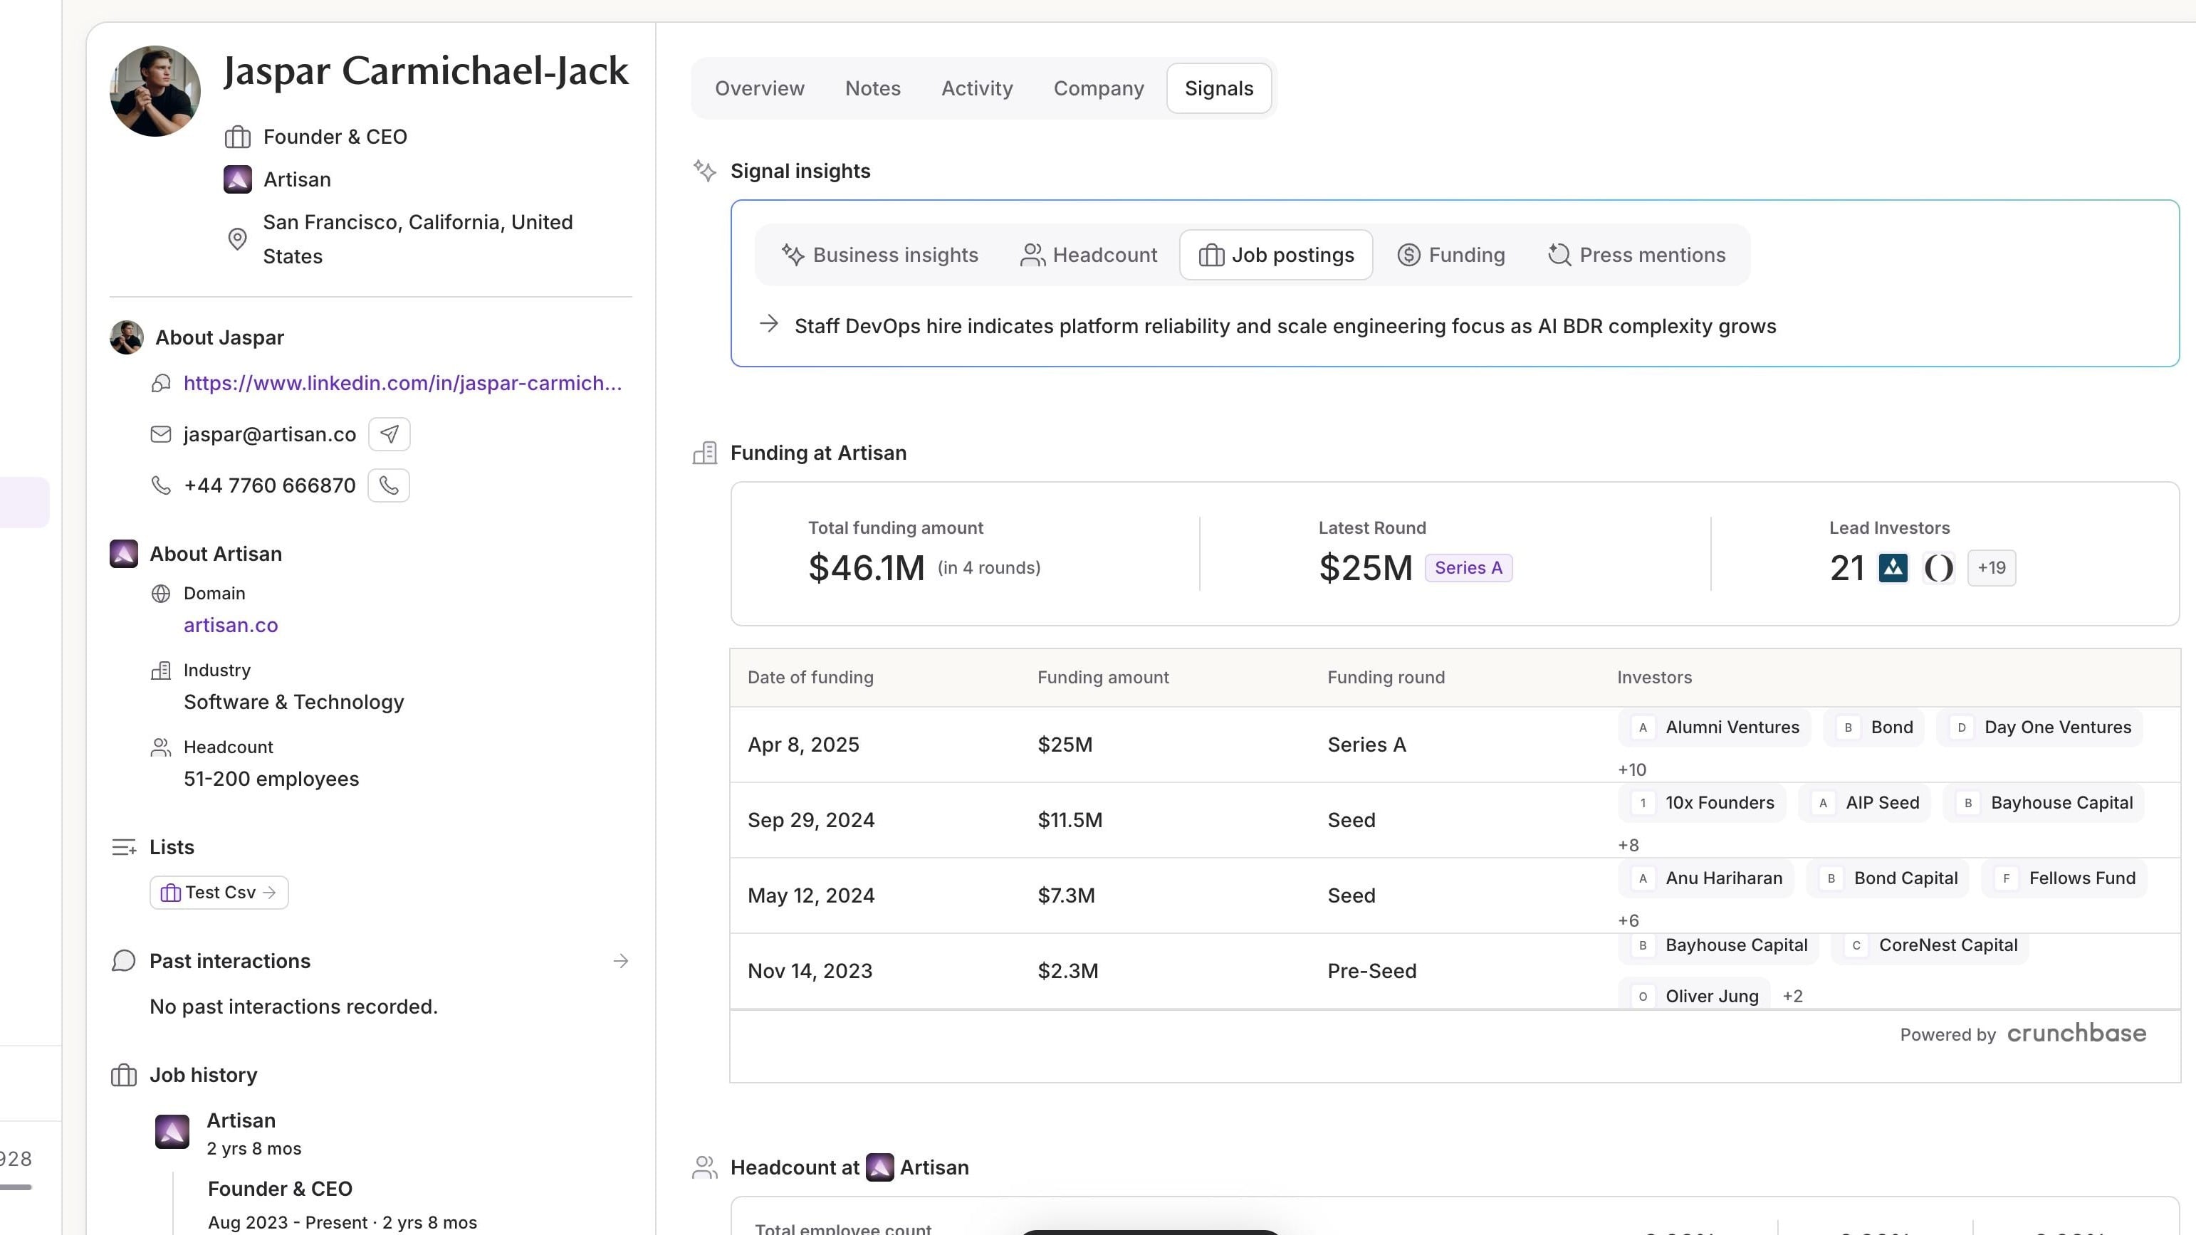Click the AIP Seed investor chip
Viewport: 2196px width, 1235px height.
pyautogui.click(x=1864, y=803)
